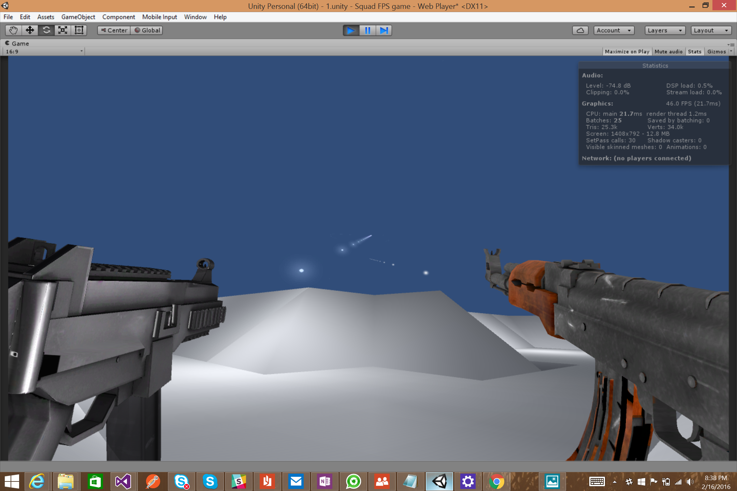Open the File menu

(8, 17)
